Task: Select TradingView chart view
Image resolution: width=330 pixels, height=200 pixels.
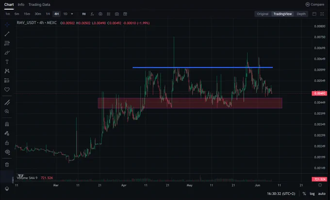Action: point(282,14)
